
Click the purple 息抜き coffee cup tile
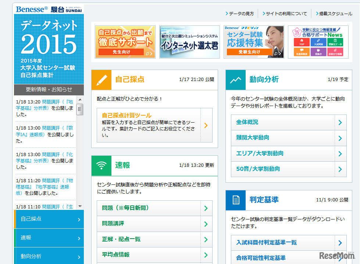click(x=318, y=52)
